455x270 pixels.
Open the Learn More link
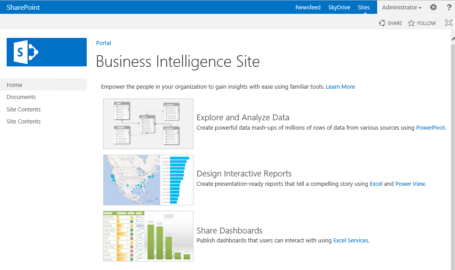(x=340, y=87)
